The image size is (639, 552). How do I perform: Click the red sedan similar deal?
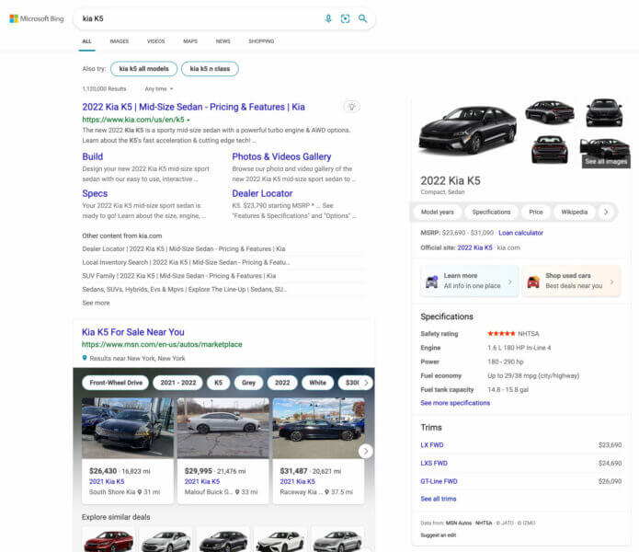click(108, 540)
